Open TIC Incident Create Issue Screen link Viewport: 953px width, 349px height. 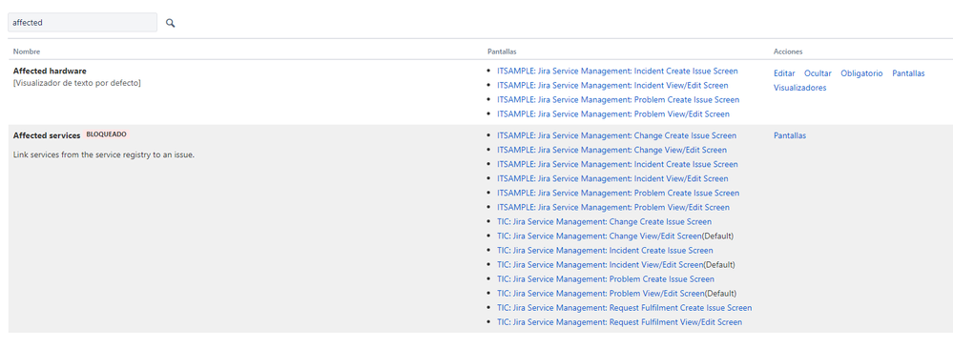click(x=605, y=251)
